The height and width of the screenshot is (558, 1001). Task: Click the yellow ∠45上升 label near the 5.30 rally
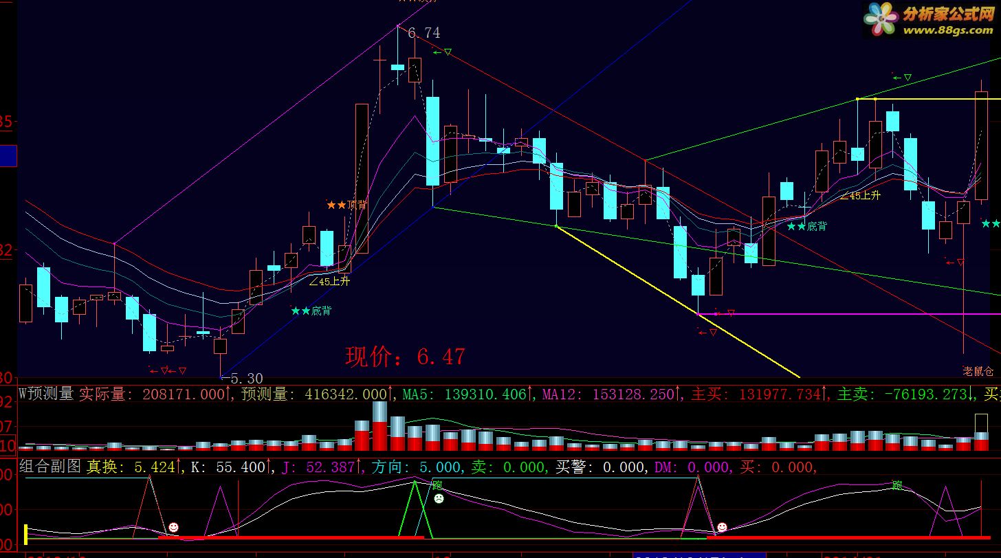(x=329, y=280)
